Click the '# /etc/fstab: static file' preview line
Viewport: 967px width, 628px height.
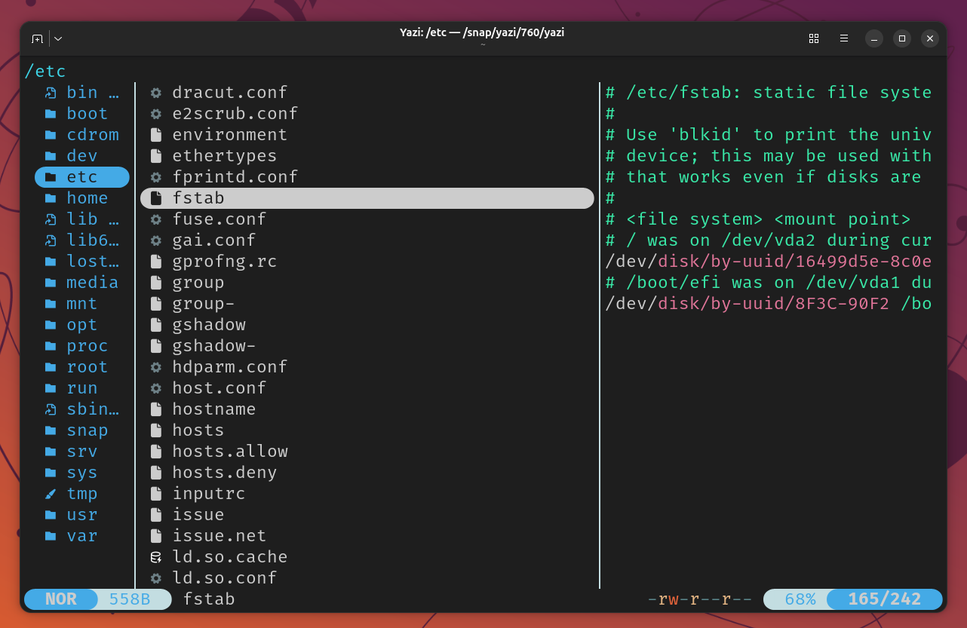coord(769,93)
